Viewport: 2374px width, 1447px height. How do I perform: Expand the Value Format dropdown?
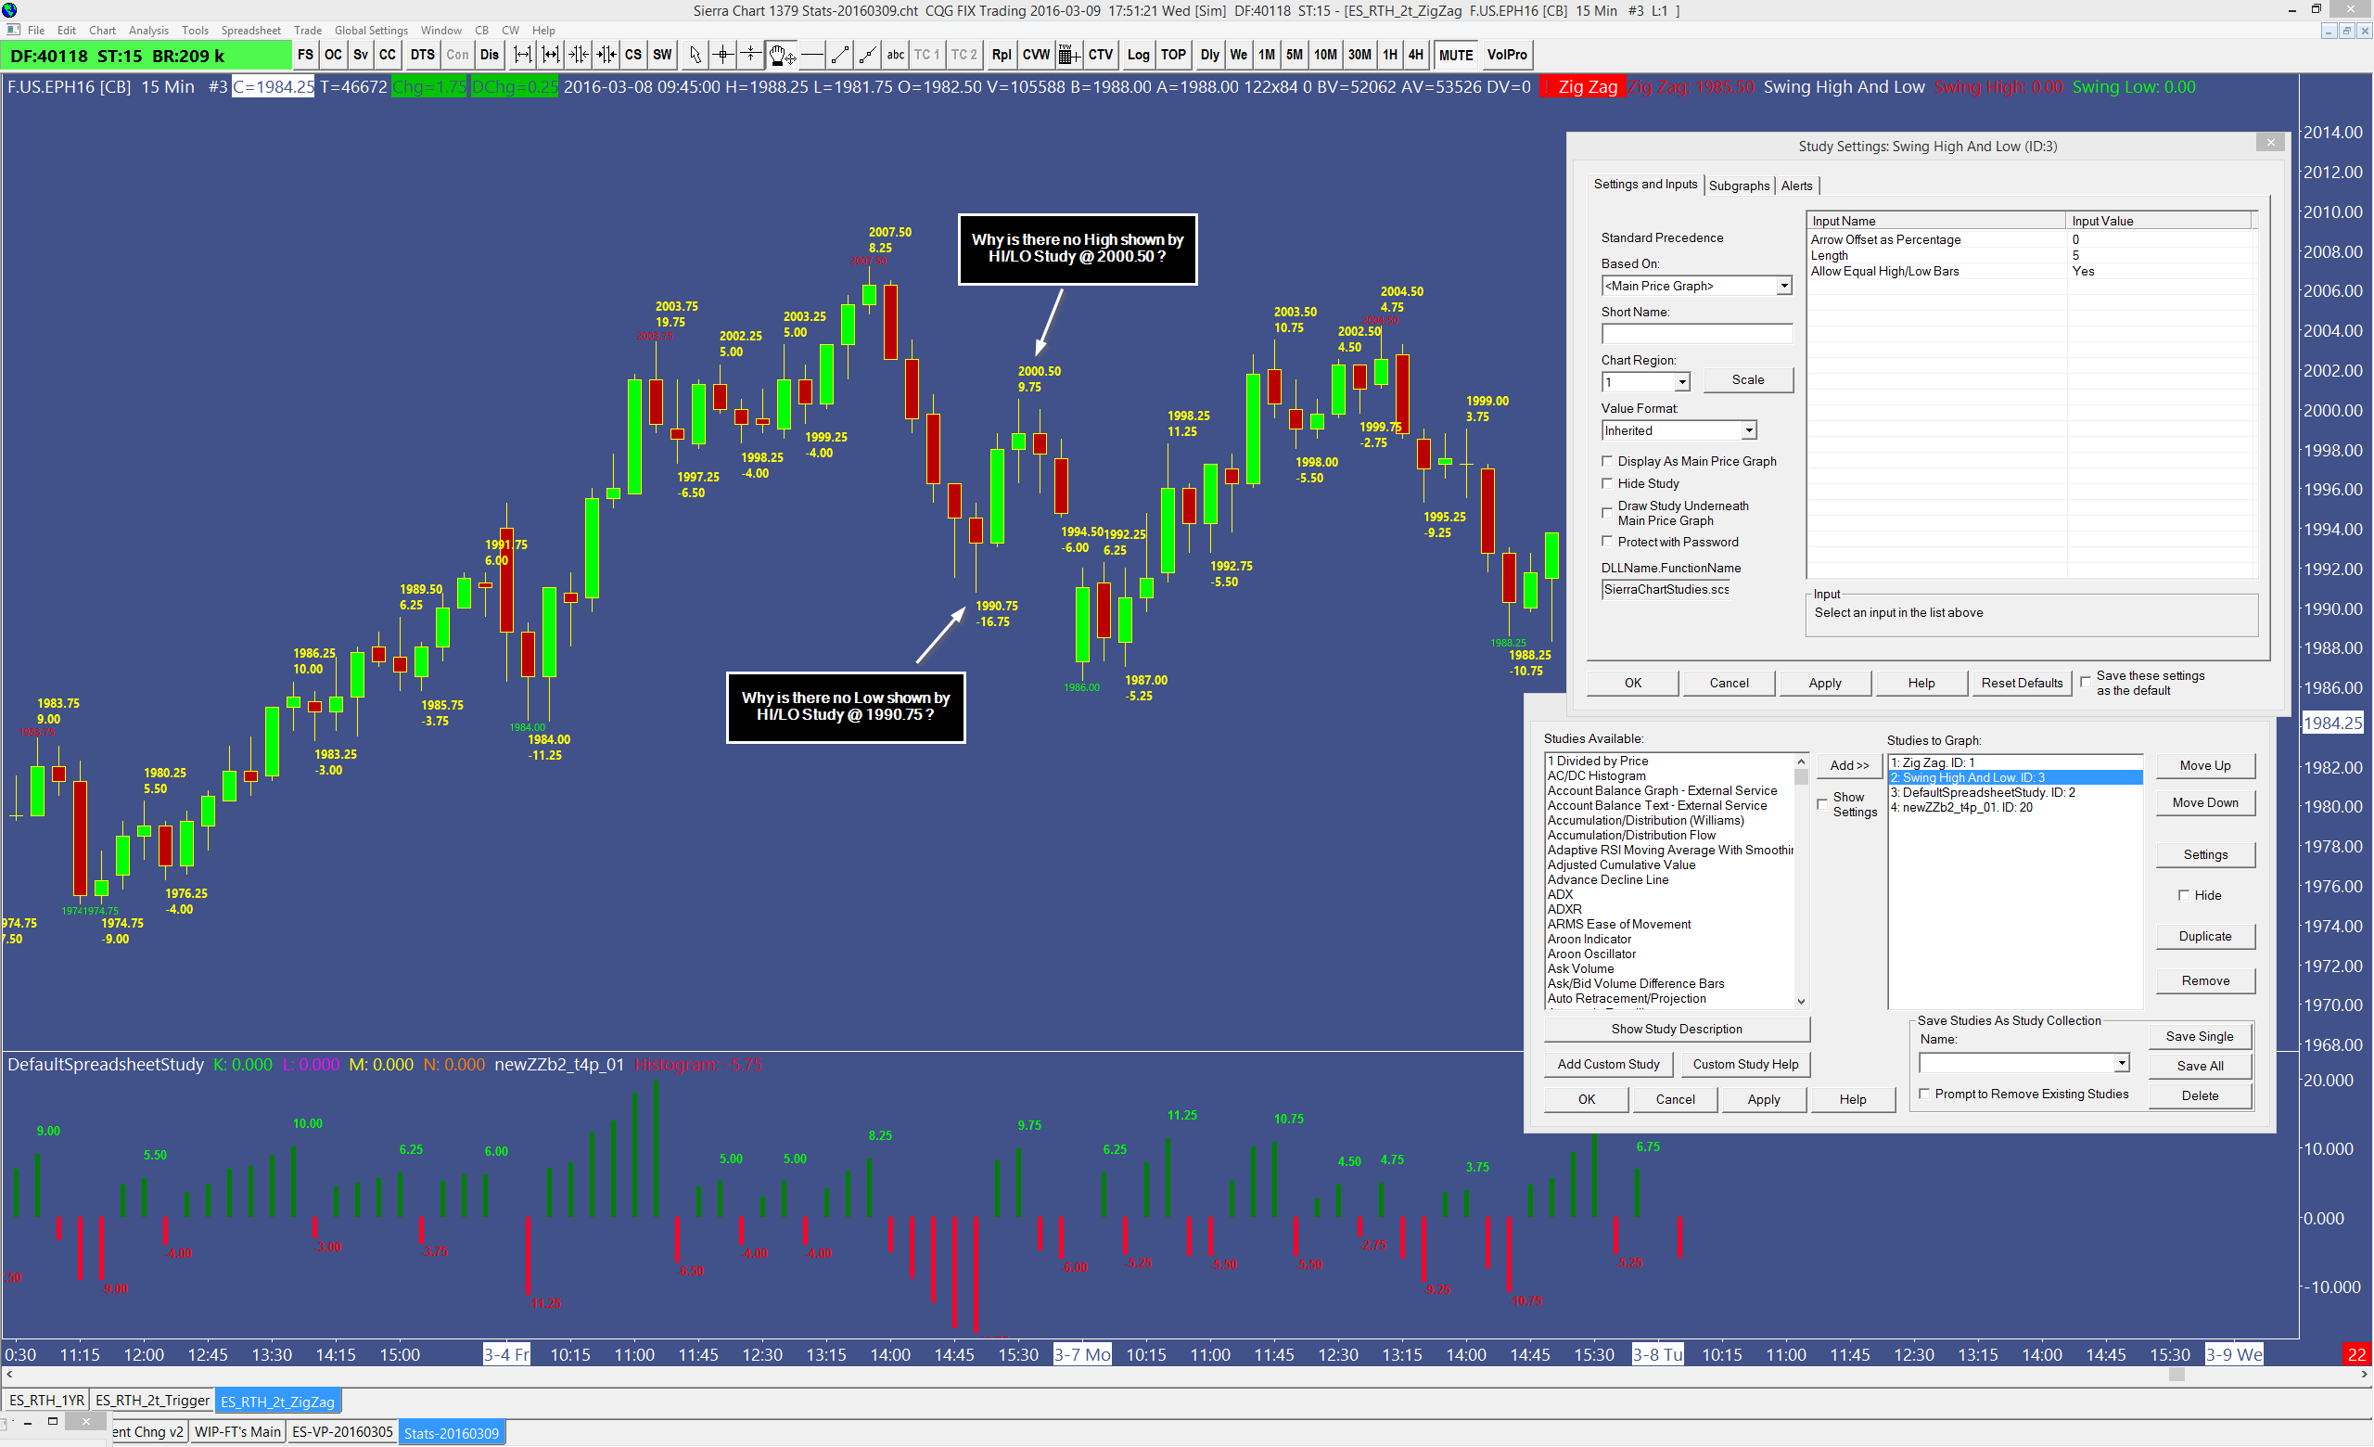pyautogui.click(x=1748, y=430)
